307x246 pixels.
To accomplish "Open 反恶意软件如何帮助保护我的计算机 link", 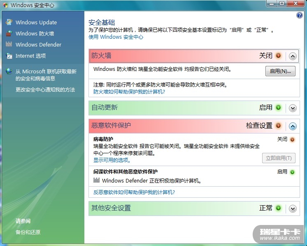I will point(134,192).
